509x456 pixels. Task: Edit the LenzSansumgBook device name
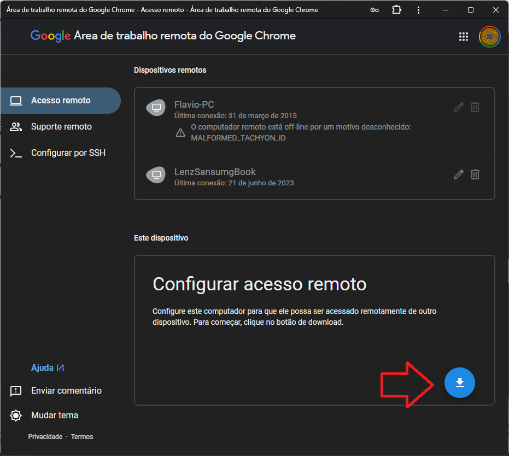tap(458, 174)
